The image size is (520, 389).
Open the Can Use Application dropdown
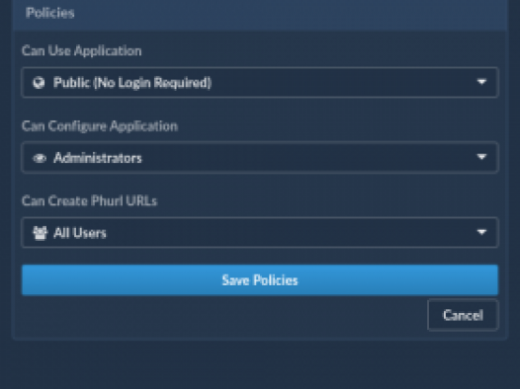(x=260, y=82)
